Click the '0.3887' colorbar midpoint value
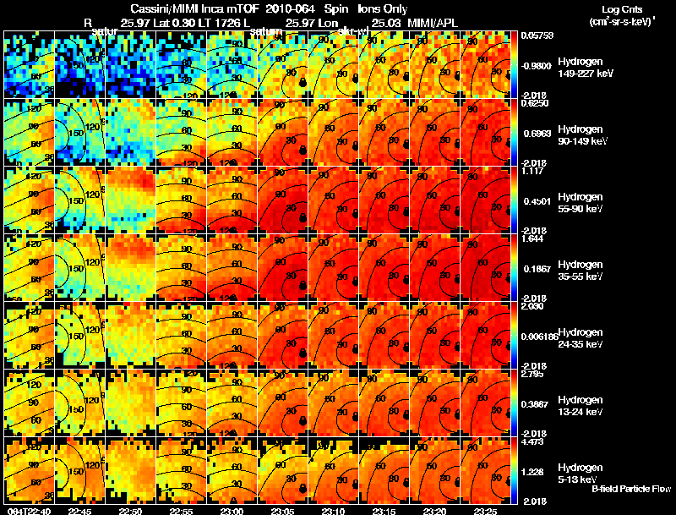Screen dimensions: 676x515 (x=535, y=404)
